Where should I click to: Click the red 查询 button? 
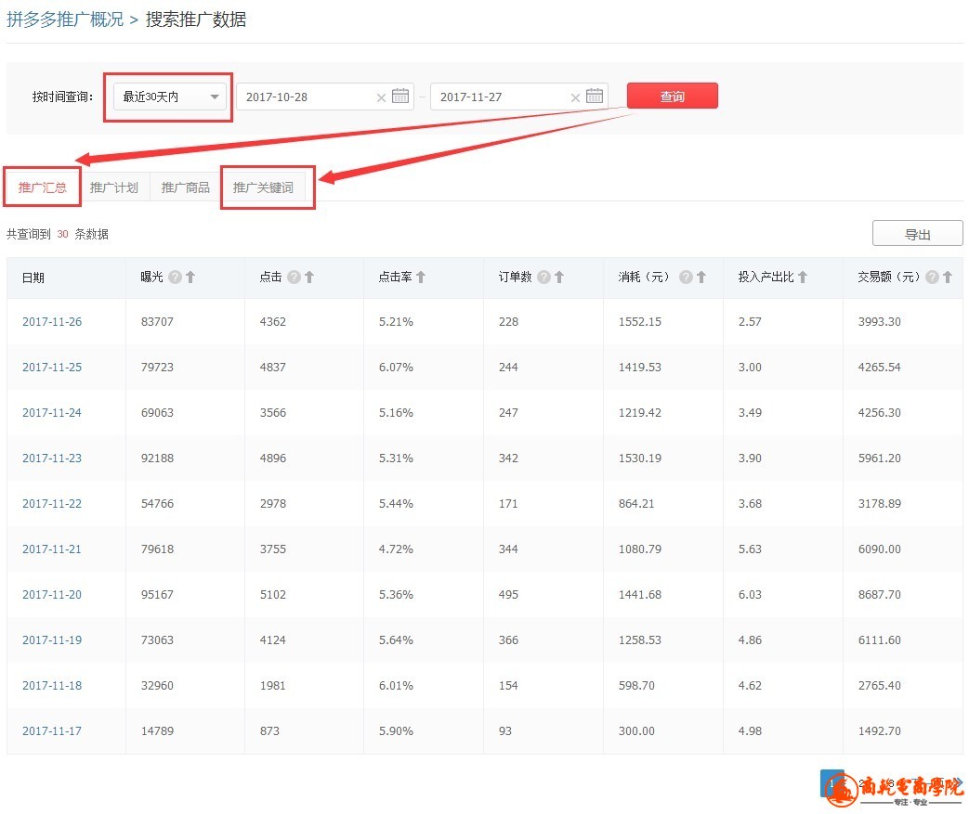tap(673, 96)
